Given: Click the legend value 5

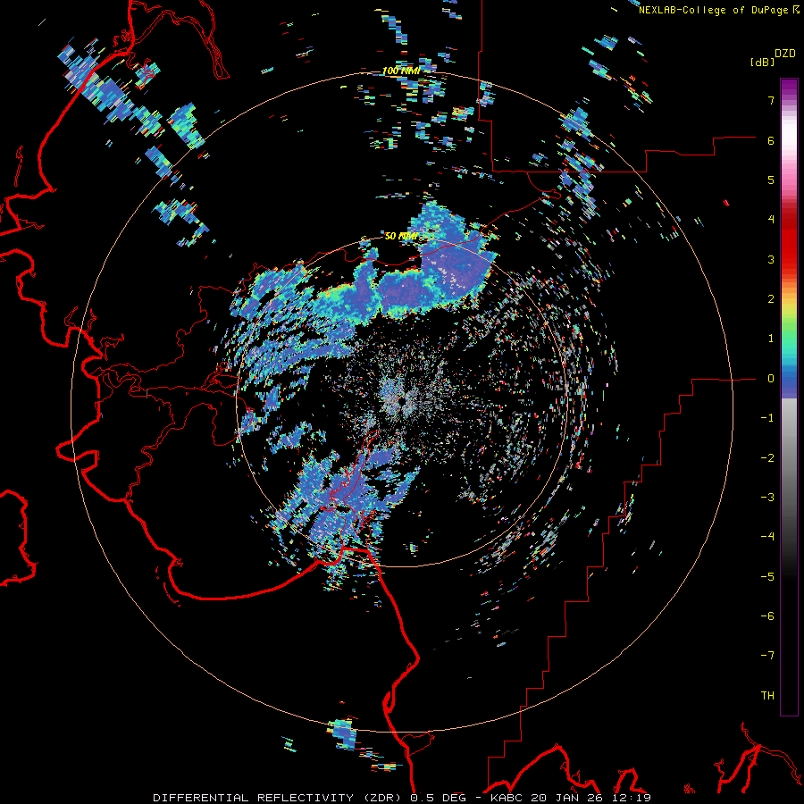Looking at the screenshot, I should click(x=771, y=180).
